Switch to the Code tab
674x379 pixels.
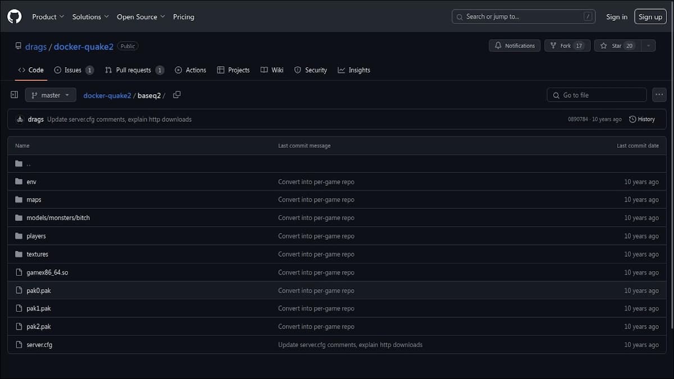[x=31, y=70]
